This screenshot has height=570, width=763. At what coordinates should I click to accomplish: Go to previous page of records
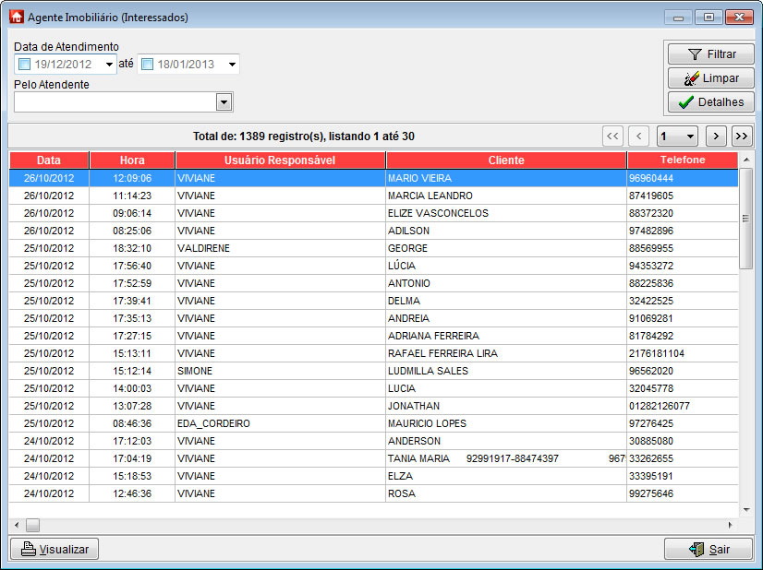[x=638, y=137]
